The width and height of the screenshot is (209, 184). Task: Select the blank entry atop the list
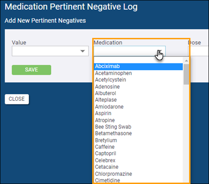click(138, 60)
